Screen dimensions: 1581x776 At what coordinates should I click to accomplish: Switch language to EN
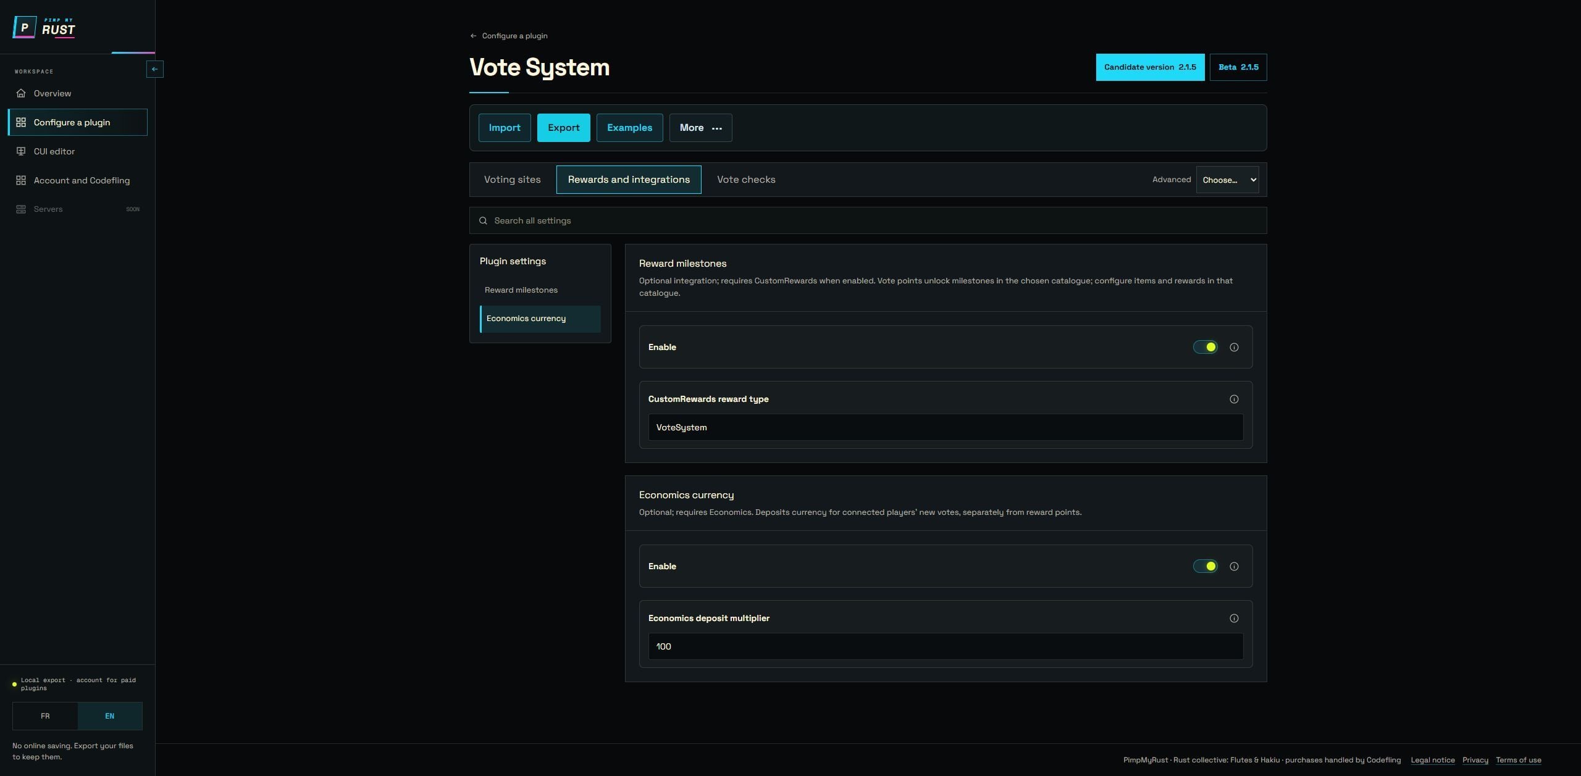tap(110, 716)
